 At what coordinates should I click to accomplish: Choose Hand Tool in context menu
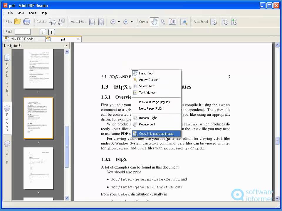[x=156, y=73]
